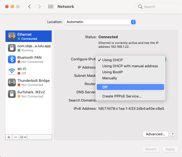Click the Wi-Fi service icon
Image resolution: width=182 pixels, height=157 pixels.
point(12,71)
